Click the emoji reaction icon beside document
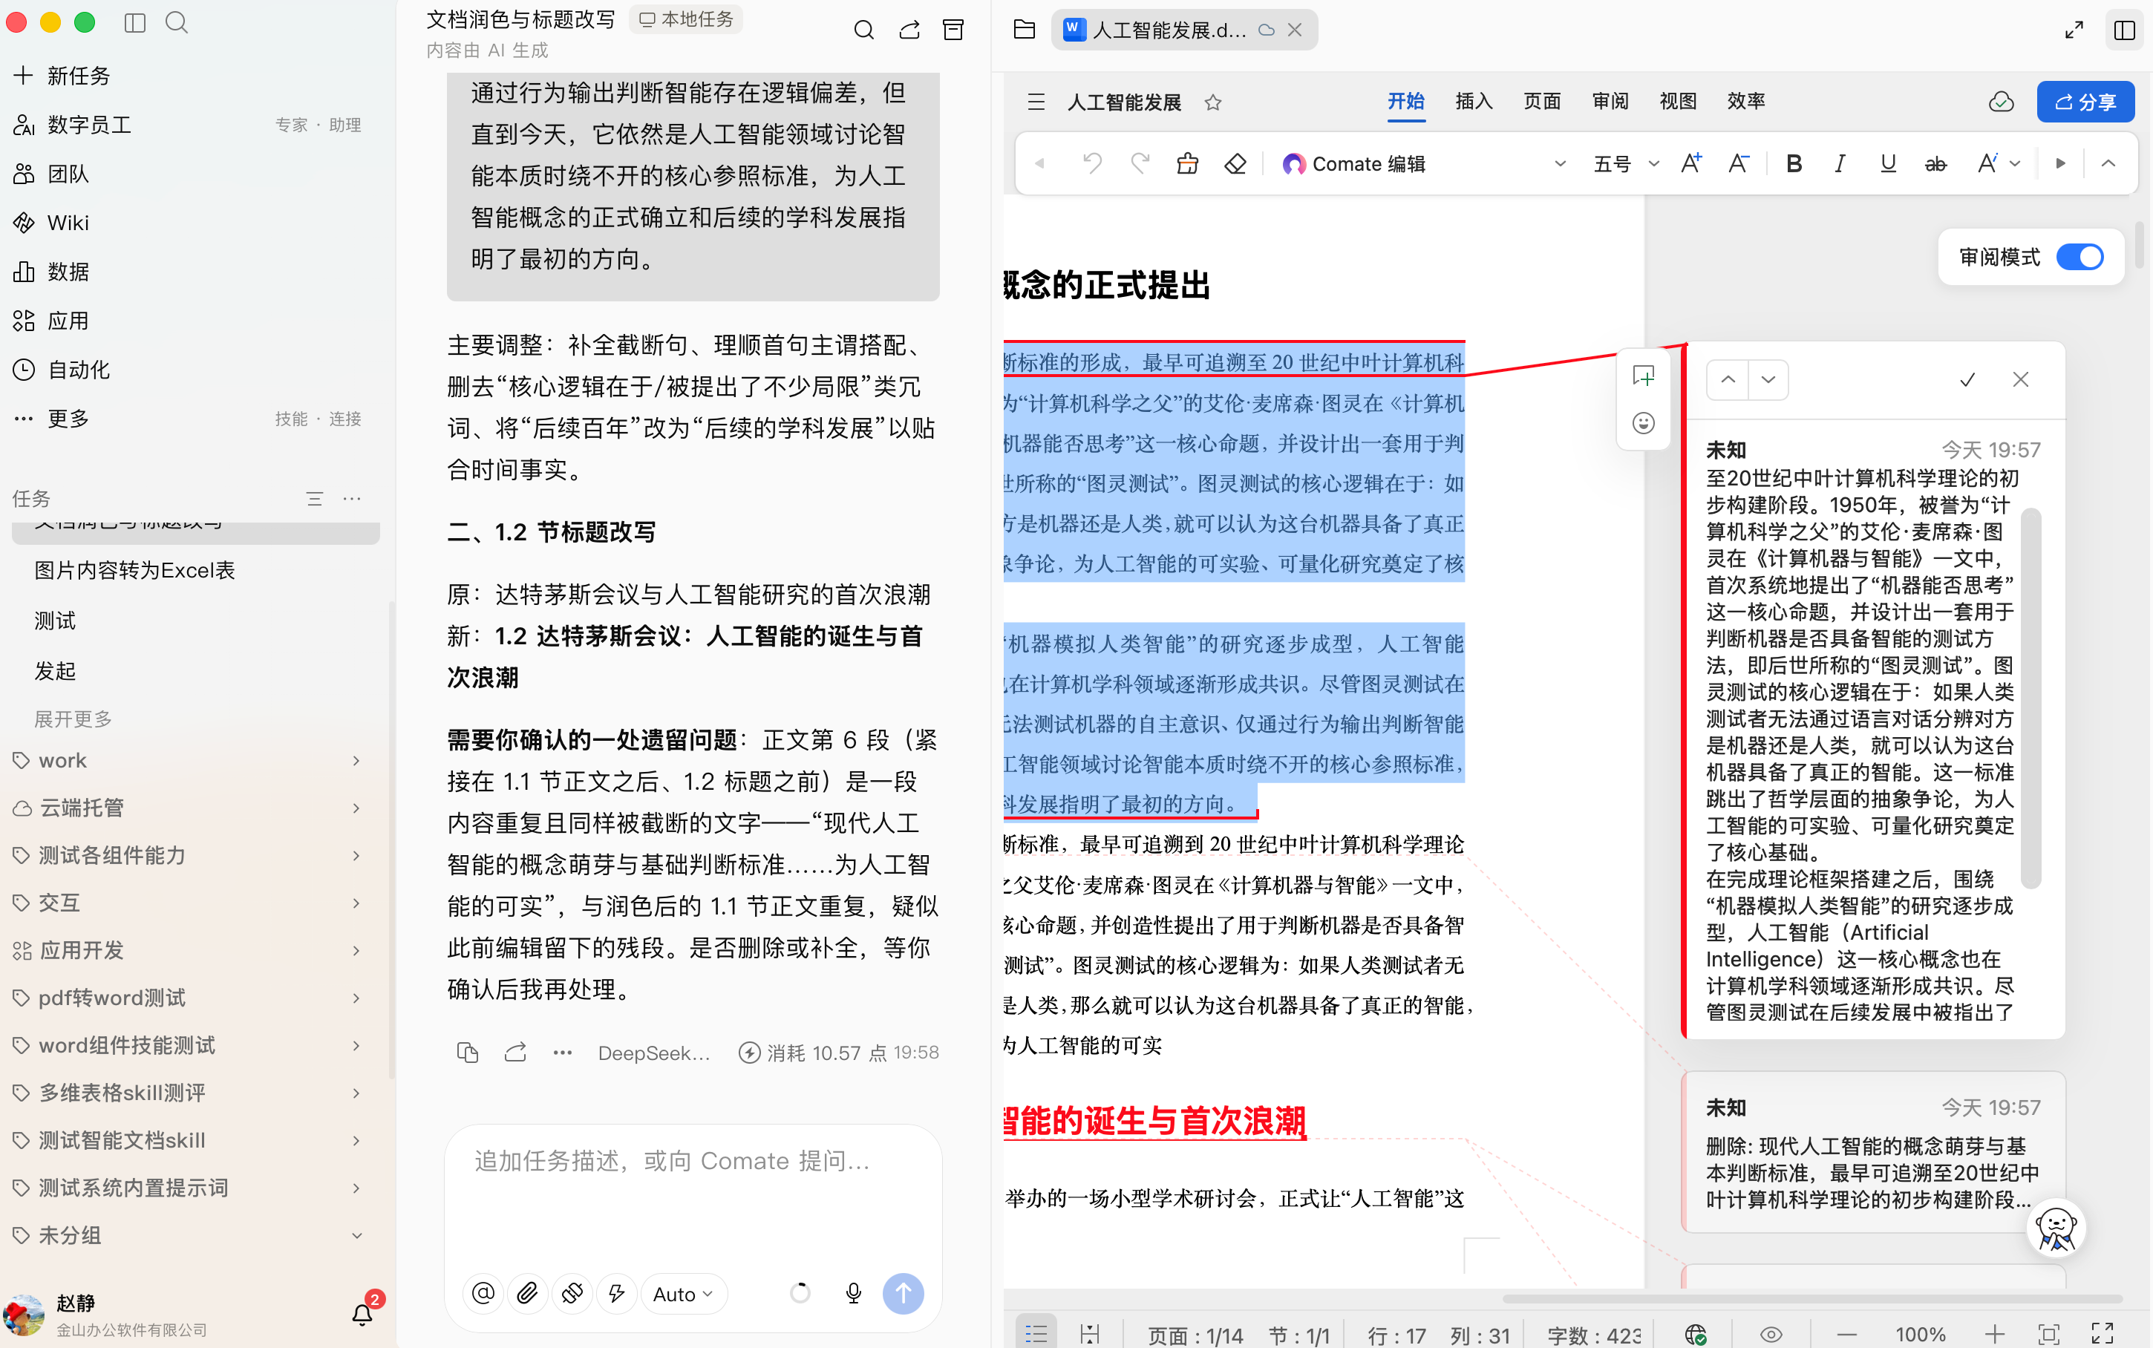Screen dimensions: 2153x1348 click(x=1643, y=422)
